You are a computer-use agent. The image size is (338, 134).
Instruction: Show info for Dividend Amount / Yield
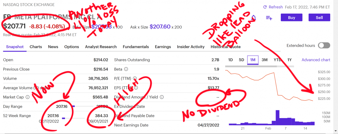[x=162, y=97]
